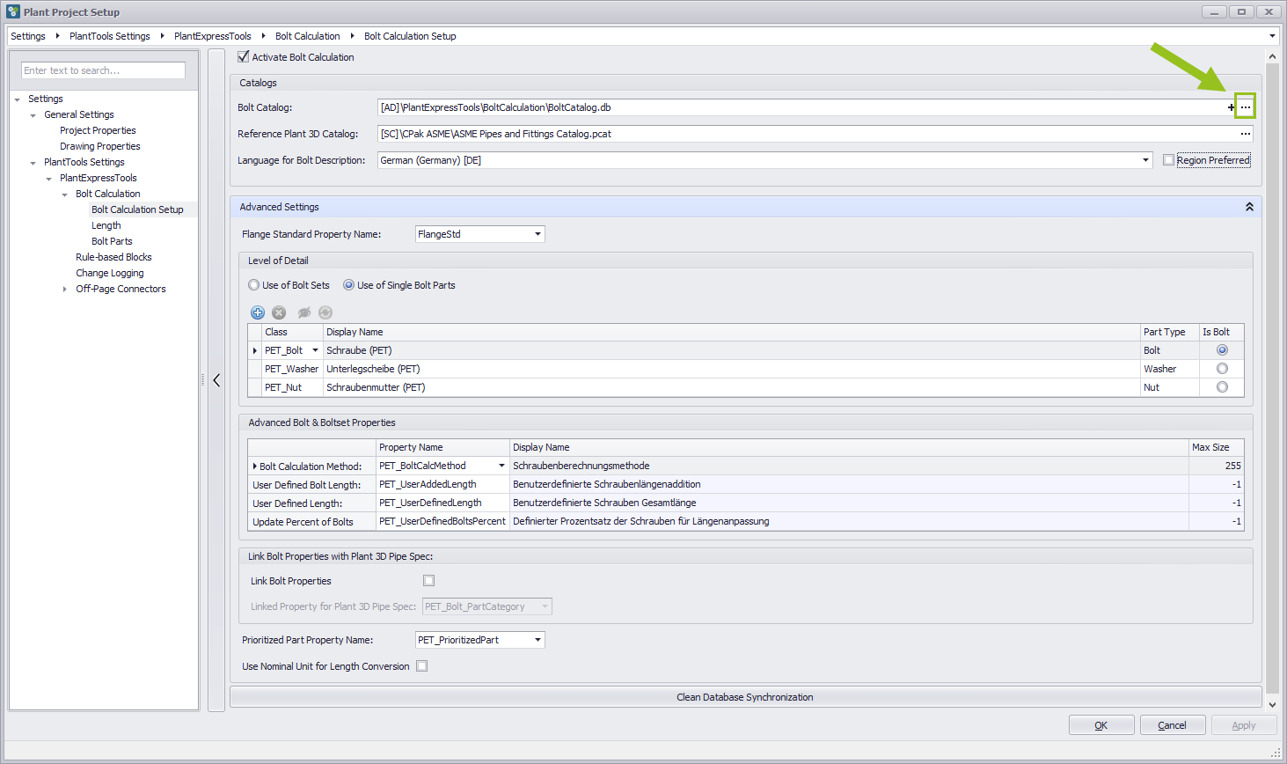
Task: Click the OK button
Action: (1101, 725)
